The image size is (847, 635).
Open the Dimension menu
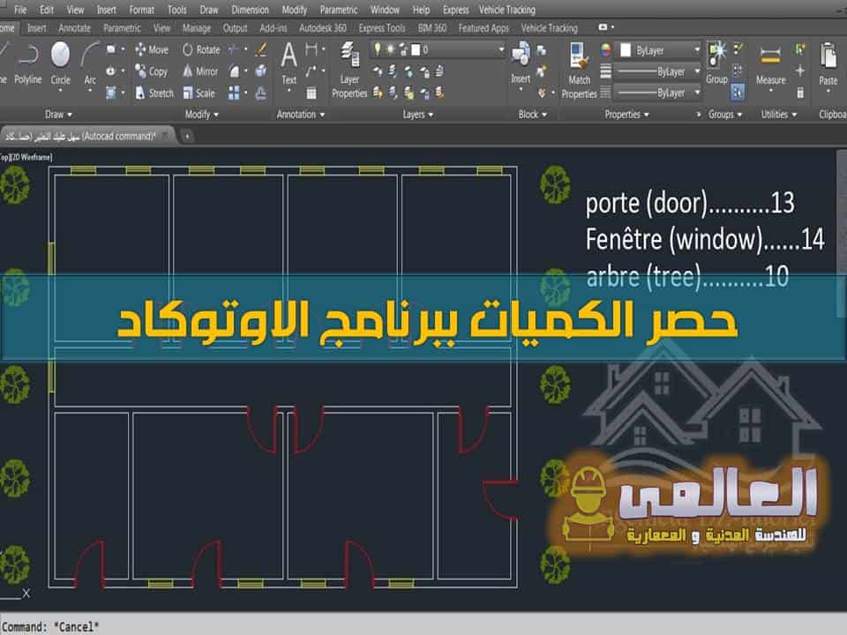(250, 10)
